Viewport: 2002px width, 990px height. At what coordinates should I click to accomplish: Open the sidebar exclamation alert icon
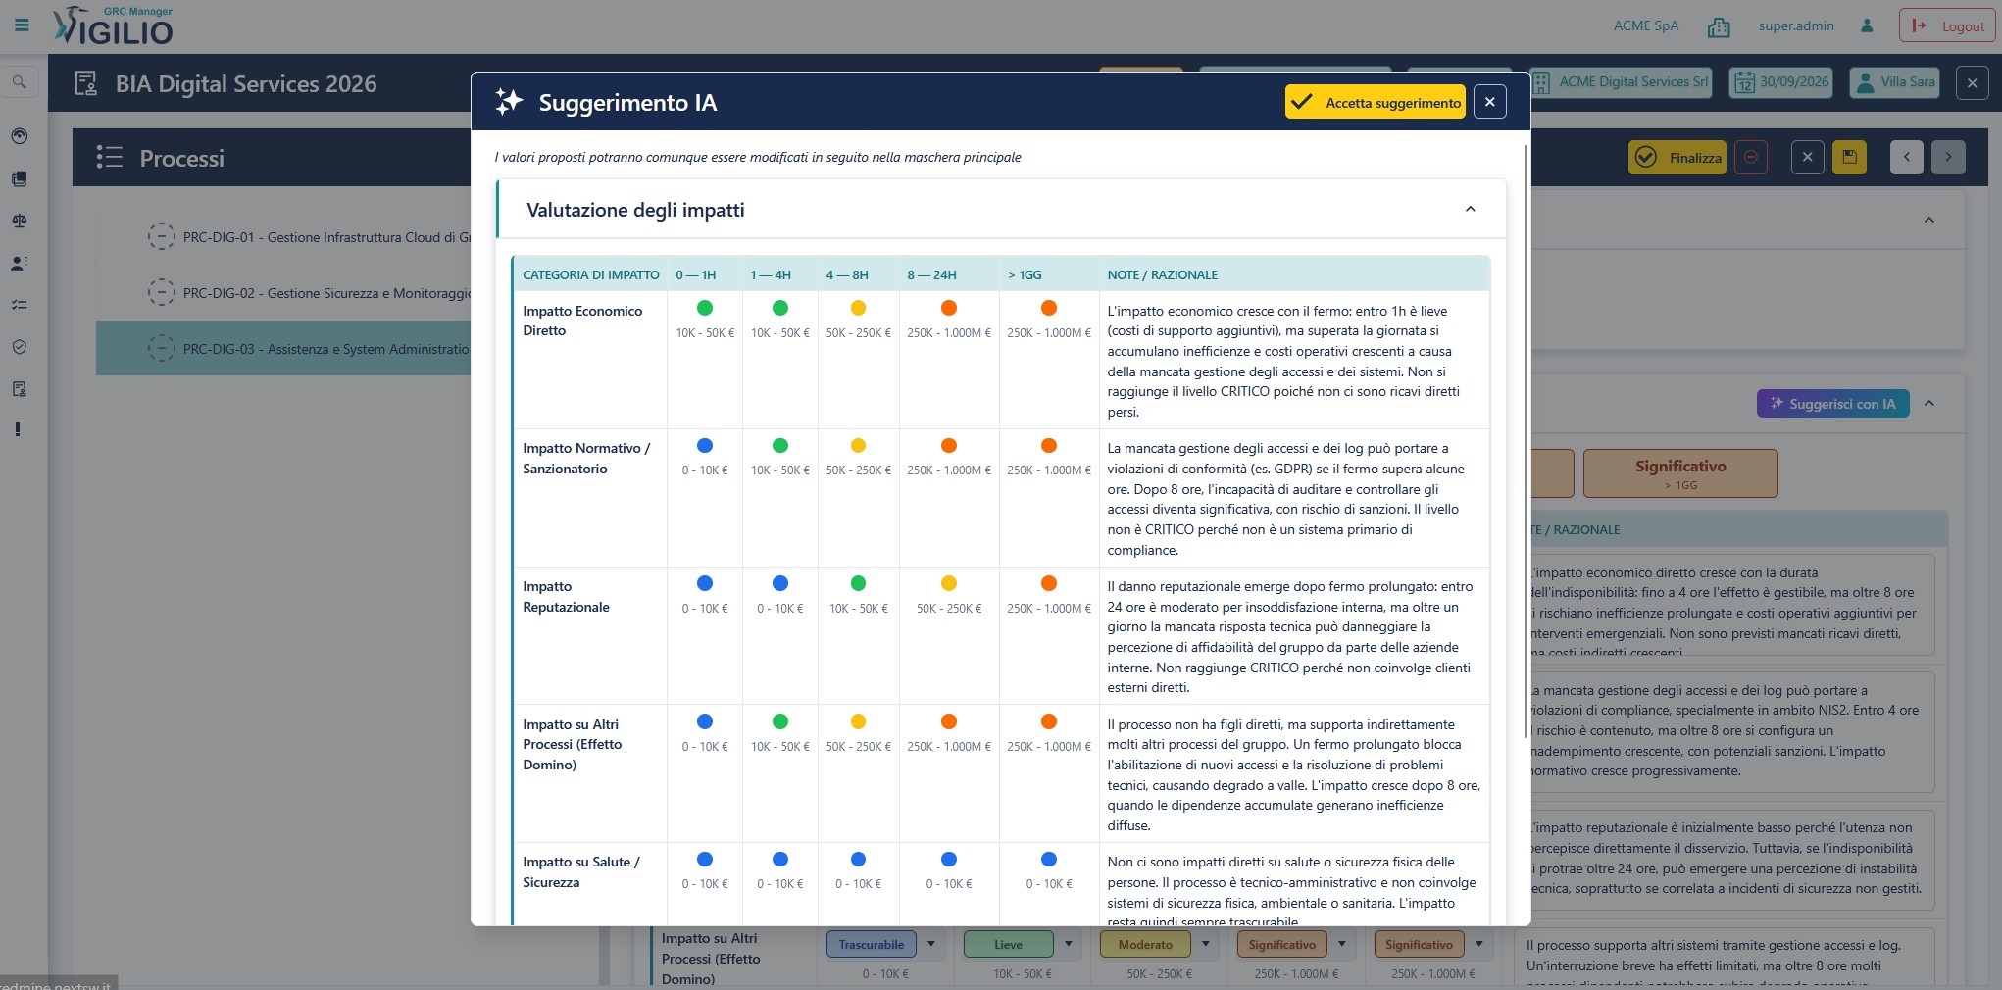click(x=17, y=429)
